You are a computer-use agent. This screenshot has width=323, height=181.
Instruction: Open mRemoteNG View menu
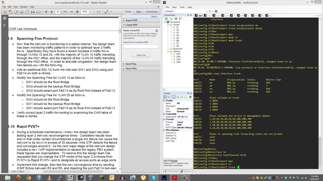pos(174,7)
